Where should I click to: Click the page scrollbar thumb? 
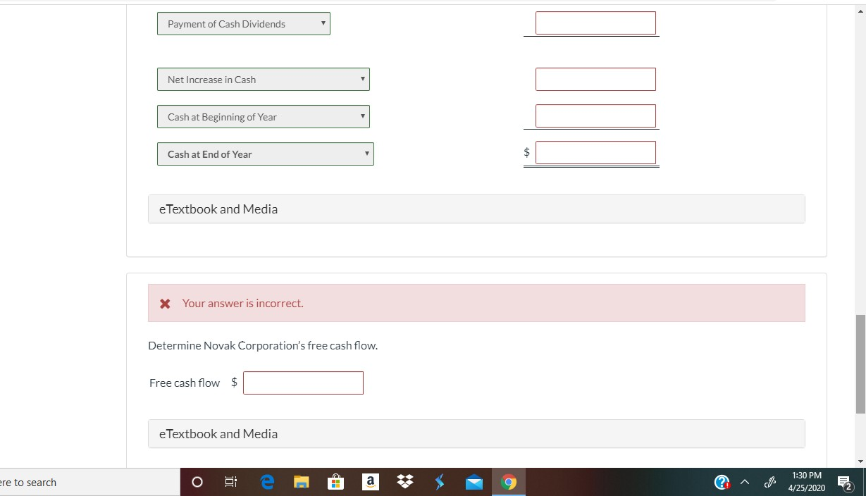coord(860,364)
